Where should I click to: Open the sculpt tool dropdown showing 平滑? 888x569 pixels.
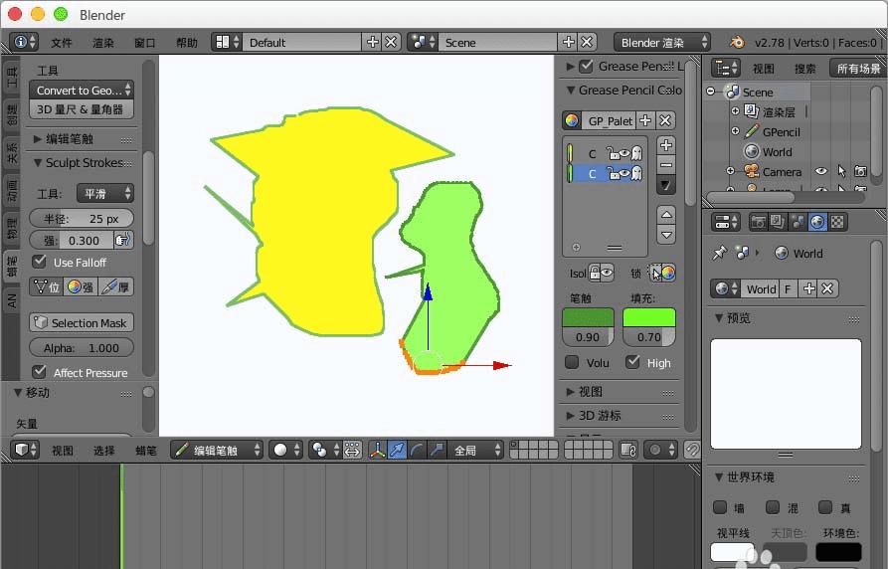tap(105, 193)
